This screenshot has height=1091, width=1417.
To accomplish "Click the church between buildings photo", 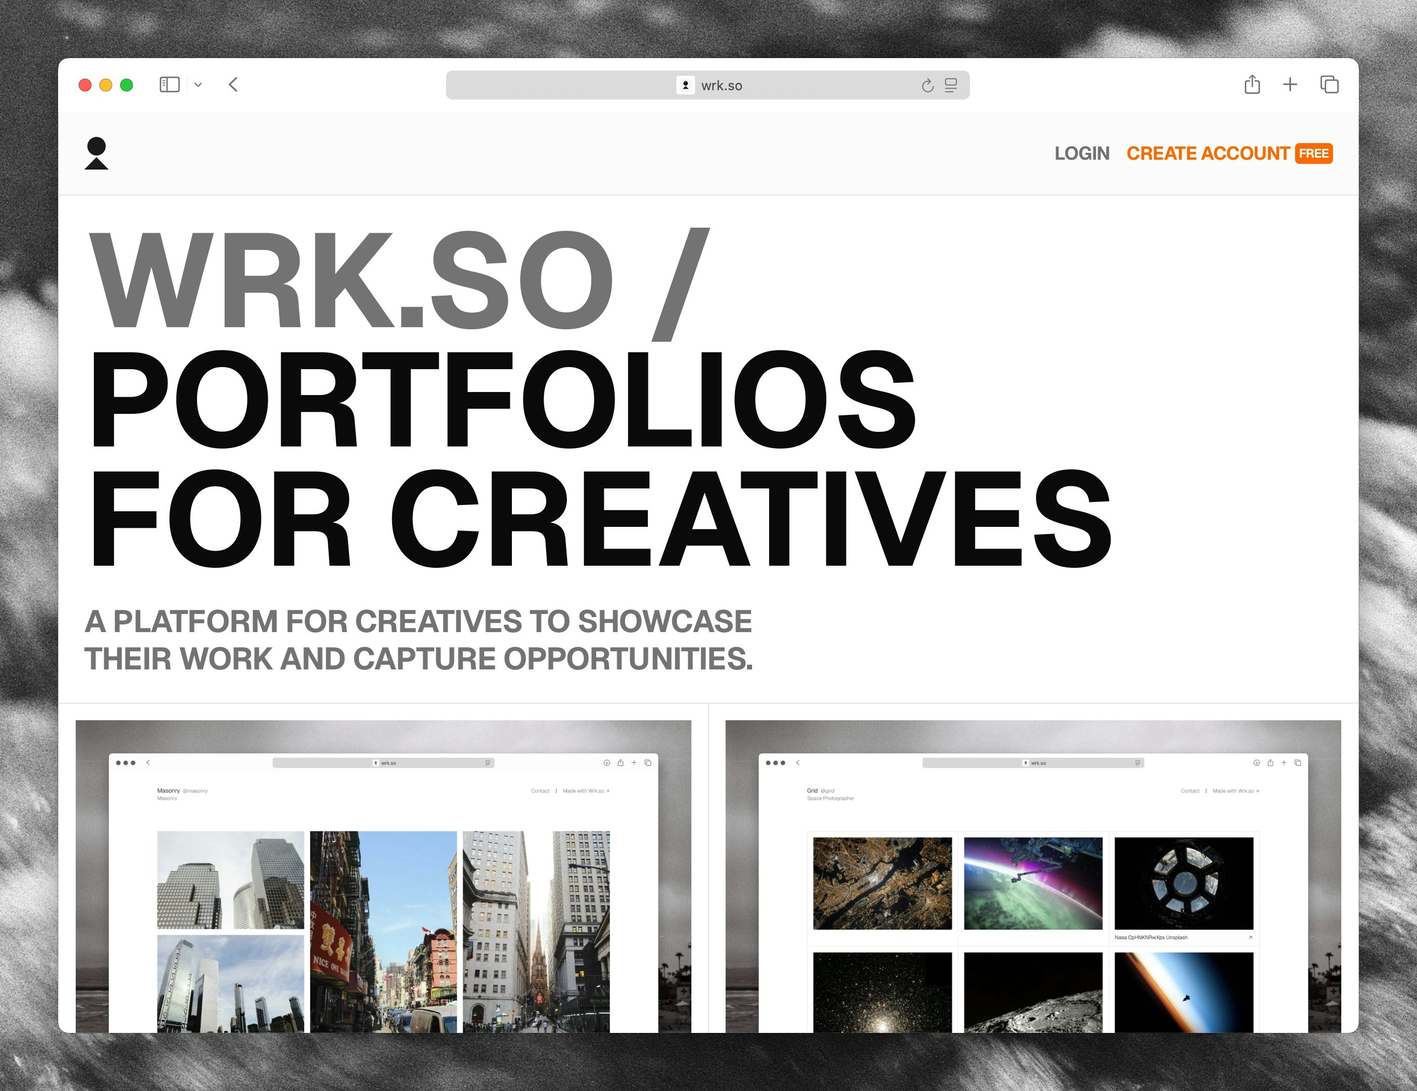I will [x=536, y=931].
